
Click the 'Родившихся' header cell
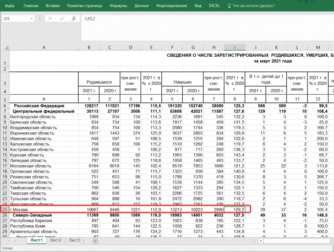99,79
